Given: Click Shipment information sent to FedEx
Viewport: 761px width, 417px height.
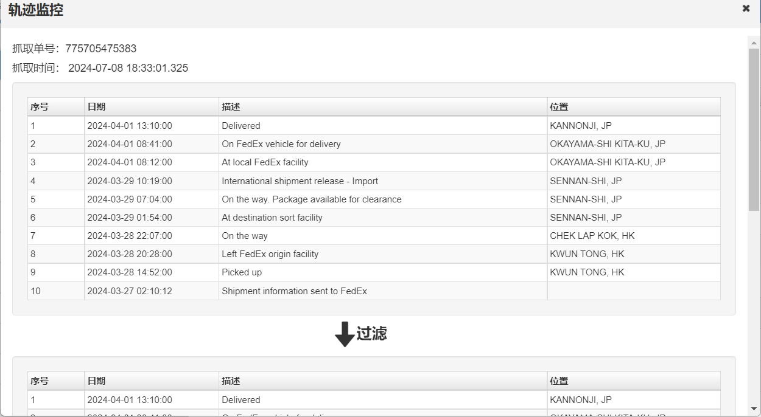Looking at the screenshot, I should click(x=295, y=291).
